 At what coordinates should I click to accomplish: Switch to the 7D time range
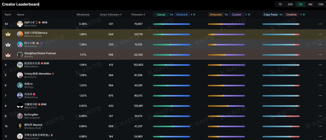pyautogui.click(x=280, y=4)
